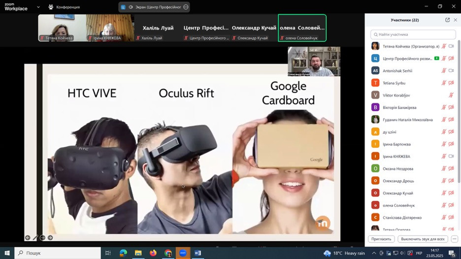Click the Пригласить button
Image resolution: width=461 pixels, height=259 pixels.
coord(381,239)
